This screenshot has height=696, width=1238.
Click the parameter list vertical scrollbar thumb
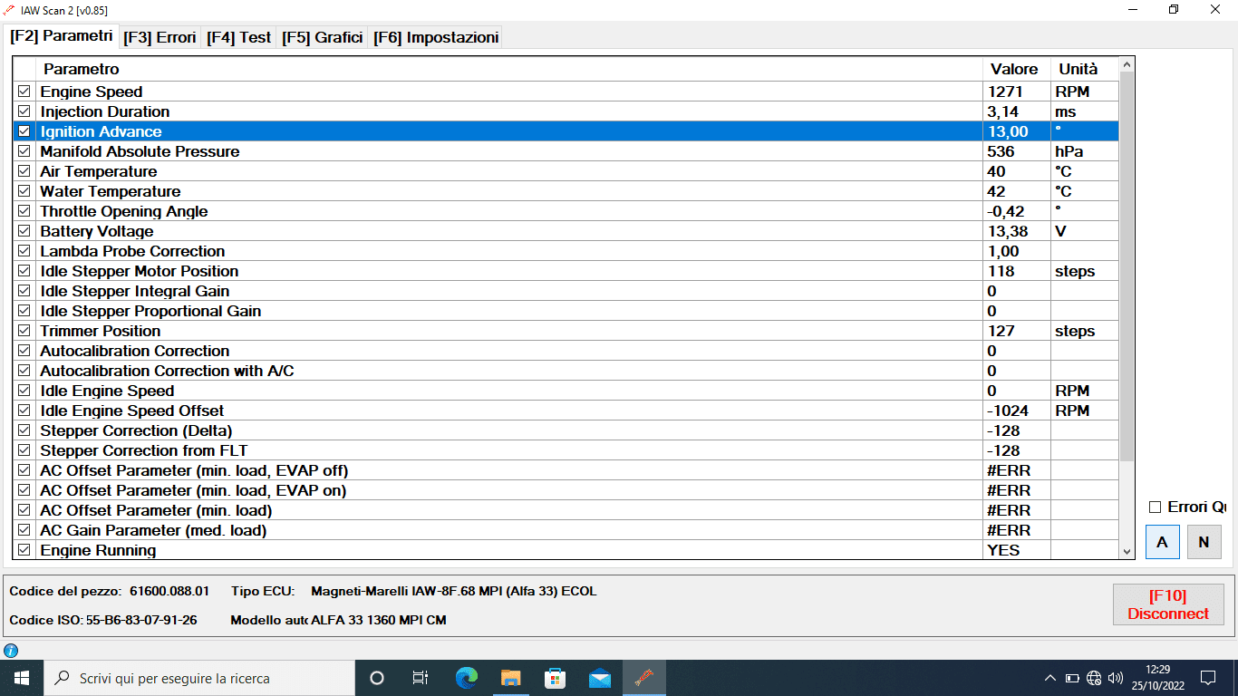click(x=1127, y=266)
